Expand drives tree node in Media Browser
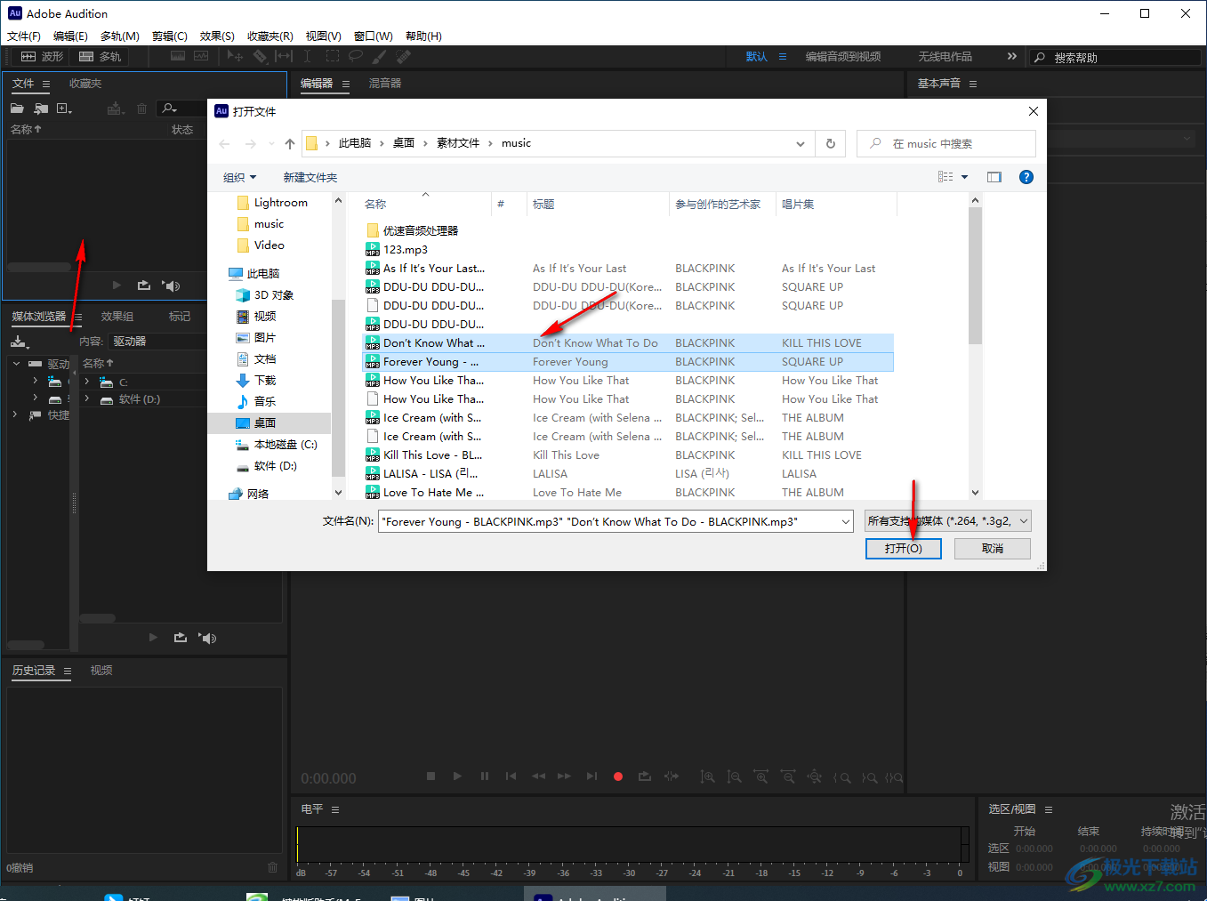This screenshot has width=1207, height=901. (16, 364)
